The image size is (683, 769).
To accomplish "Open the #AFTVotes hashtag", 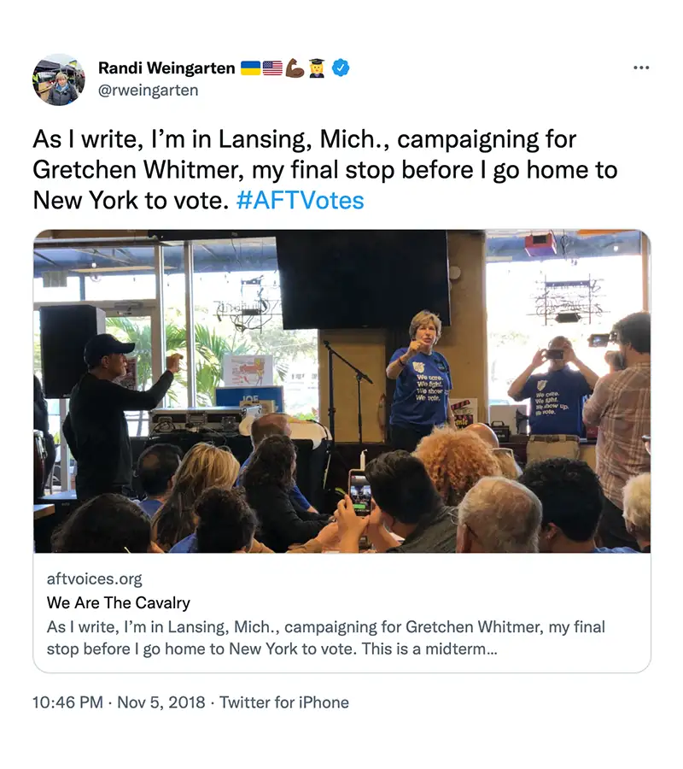I will (x=300, y=201).
